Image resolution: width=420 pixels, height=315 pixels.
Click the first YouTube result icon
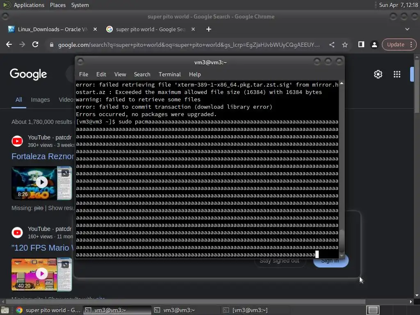pos(17,141)
